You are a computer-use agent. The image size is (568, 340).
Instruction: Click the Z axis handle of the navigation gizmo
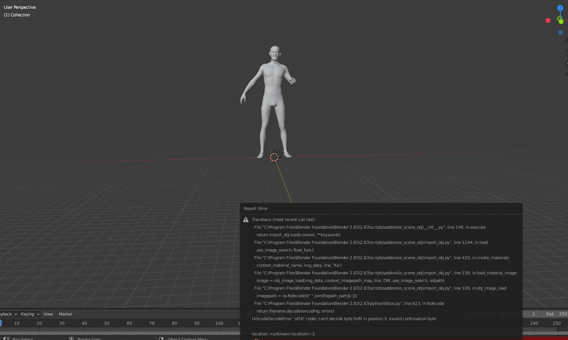(x=560, y=8)
